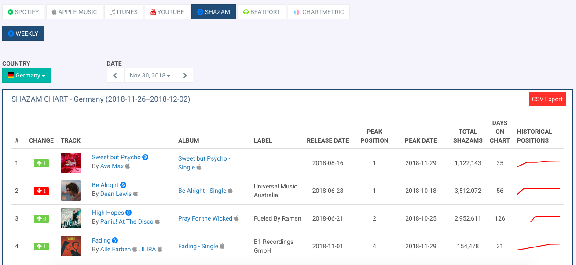Viewport: 576px width, 265px height.
Task: Switch to the iTunes tab
Action: (x=124, y=12)
